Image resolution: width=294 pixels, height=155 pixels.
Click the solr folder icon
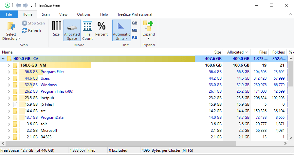coord(15,124)
